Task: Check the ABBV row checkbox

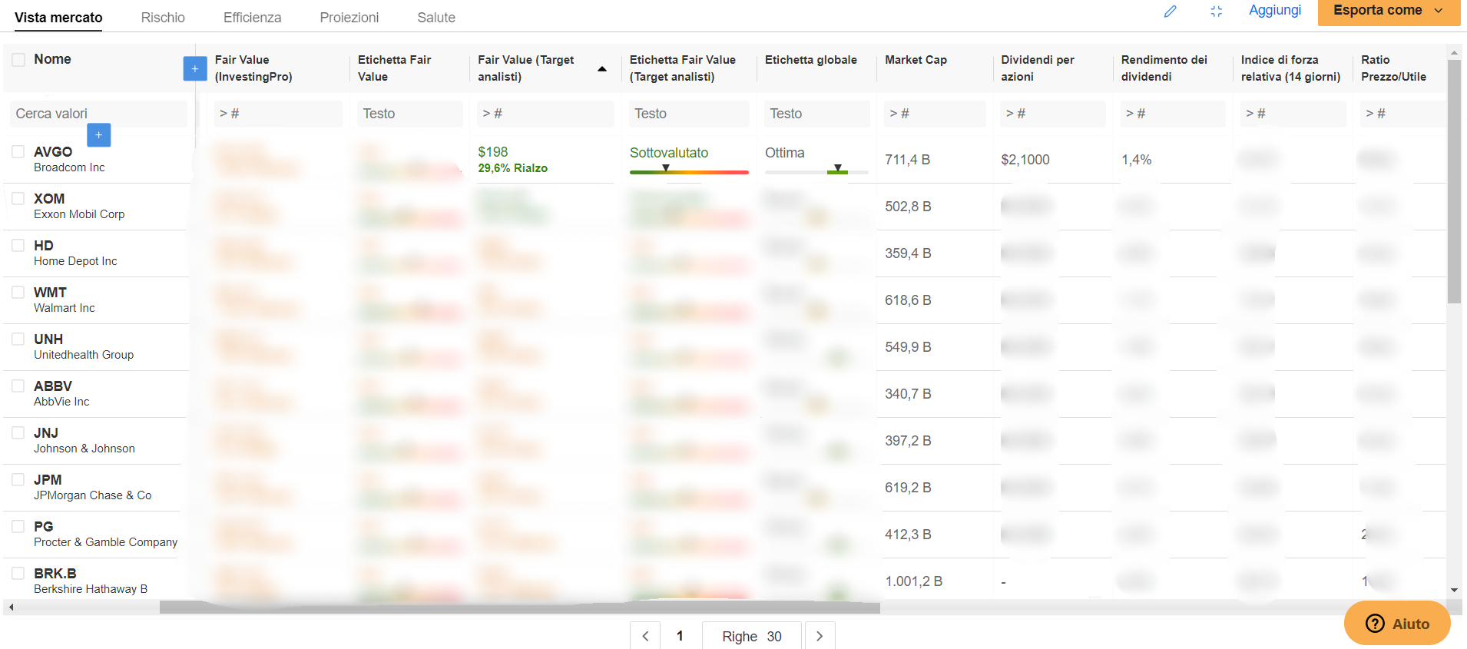Action: (18, 386)
